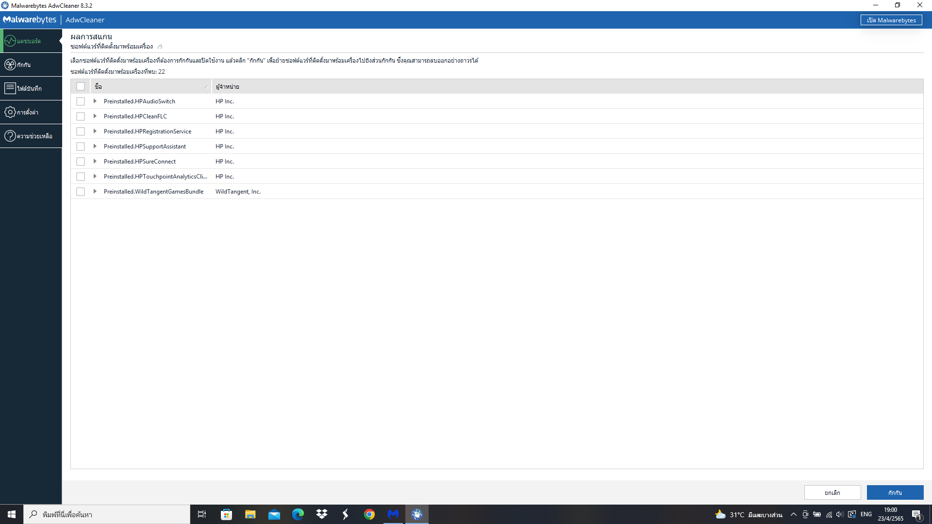The width and height of the screenshot is (932, 524).
Task: Sort by the name column header
Action: coord(150,86)
